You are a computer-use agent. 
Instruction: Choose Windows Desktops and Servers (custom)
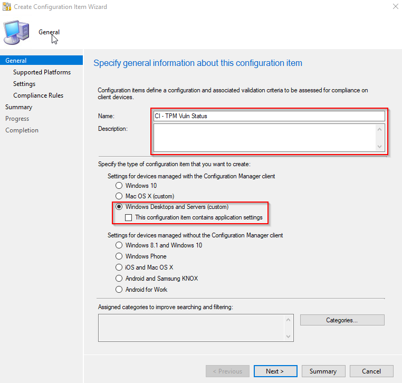119,207
